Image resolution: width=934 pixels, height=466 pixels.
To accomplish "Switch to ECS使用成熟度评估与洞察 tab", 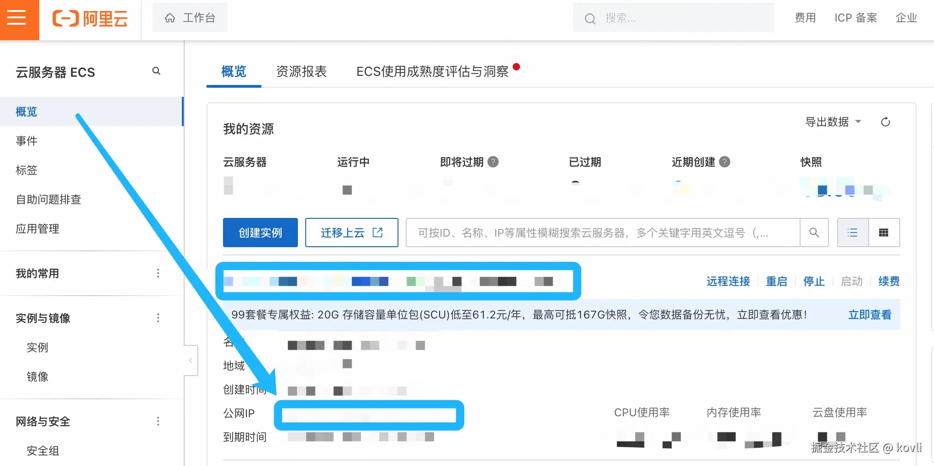I will (432, 71).
